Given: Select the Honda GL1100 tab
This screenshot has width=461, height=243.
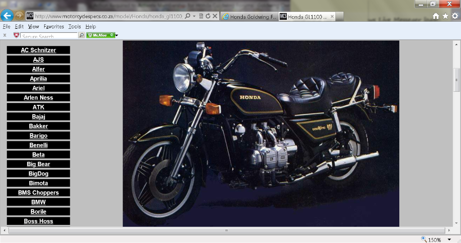Looking at the screenshot, I should (307, 17).
